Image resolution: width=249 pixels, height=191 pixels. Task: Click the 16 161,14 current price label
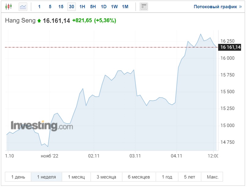tap(230, 47)
